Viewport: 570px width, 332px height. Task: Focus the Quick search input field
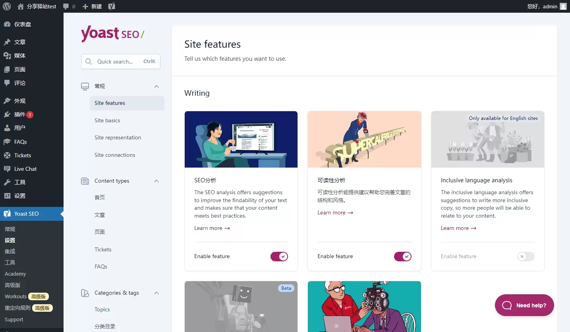coord(121,62)
